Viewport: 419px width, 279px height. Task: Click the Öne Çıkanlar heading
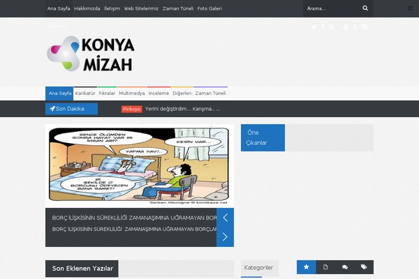[x=263, y=138]
